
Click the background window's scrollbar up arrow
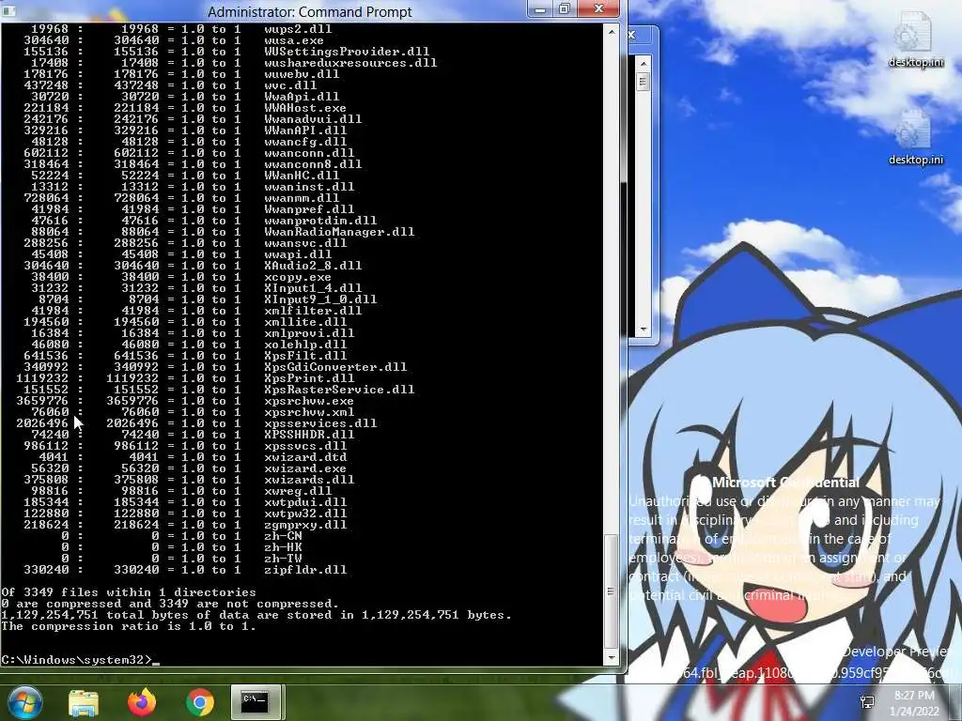[643, 63]
